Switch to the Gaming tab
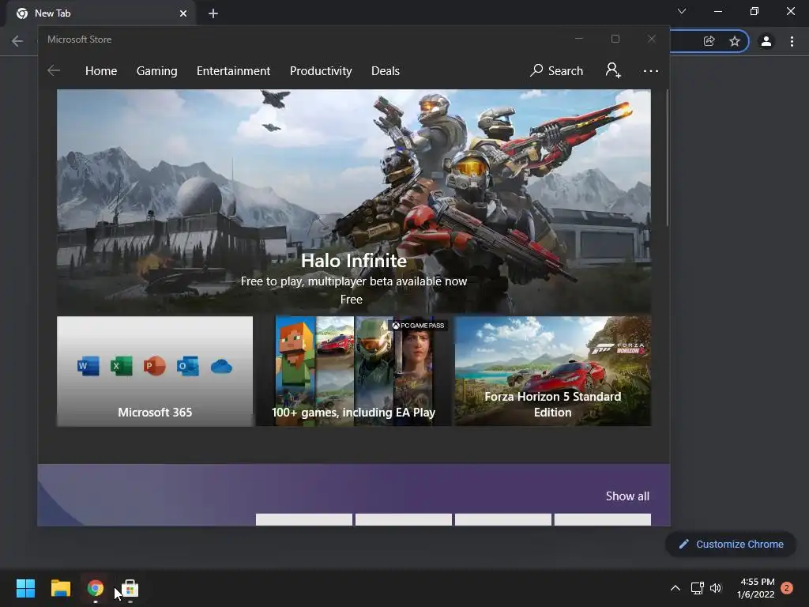The image size is (809, 607). tap(157, 70)
